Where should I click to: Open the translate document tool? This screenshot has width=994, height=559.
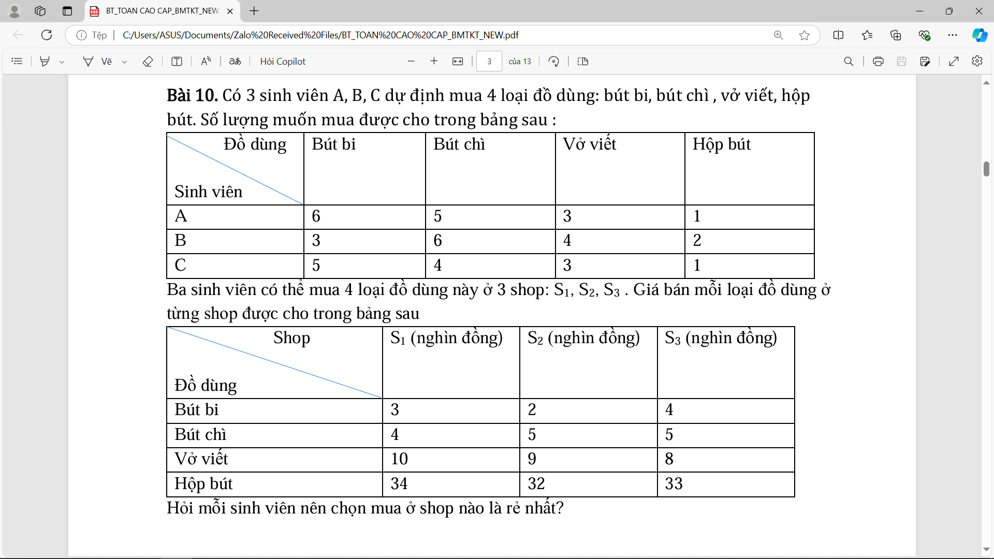pos(235,61)
